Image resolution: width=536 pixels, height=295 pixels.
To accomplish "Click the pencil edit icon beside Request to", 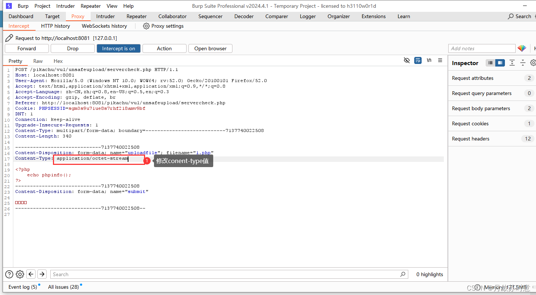I will [x=9, y=38].
